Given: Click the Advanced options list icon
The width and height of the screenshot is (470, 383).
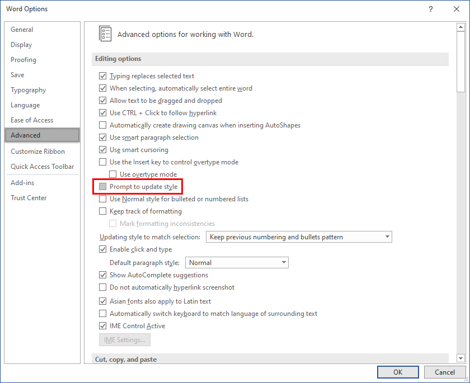Looking at the screenshot, I should (x=105, y=34).
